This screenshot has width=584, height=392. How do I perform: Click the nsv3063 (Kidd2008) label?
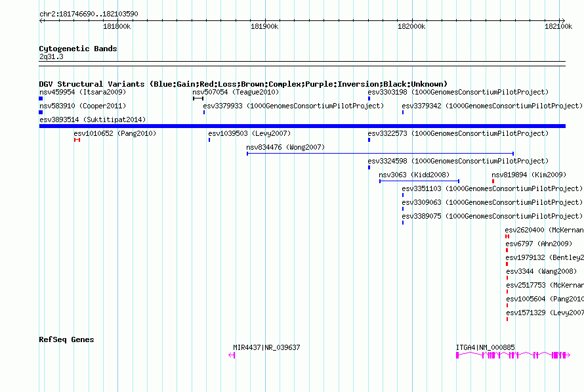tap(414, 175)
